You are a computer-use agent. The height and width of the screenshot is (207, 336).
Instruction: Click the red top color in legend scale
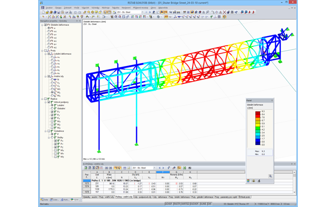pos(258,112)
